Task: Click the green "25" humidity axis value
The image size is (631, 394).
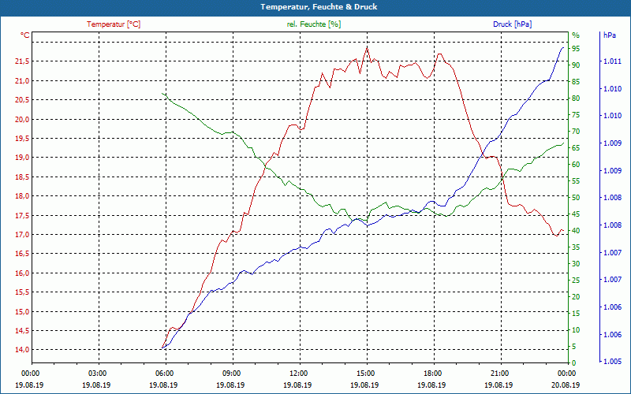Action: tap(576, 281)
